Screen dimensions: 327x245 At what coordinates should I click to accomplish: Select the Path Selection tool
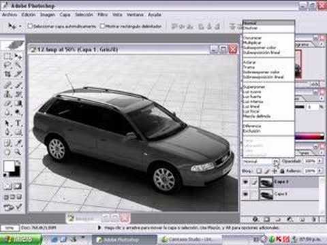pyautogui.click(x=7, y=123)
